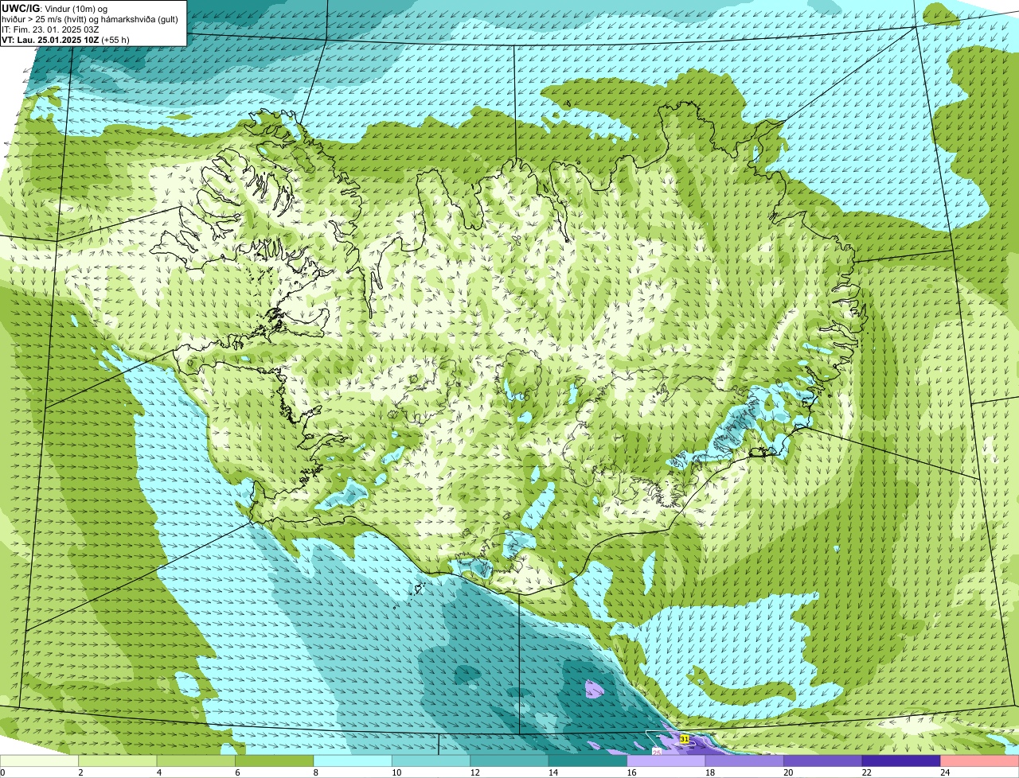Click the yellow 31 maximum gust marker

pyautogui.click(x=685, y=739)
